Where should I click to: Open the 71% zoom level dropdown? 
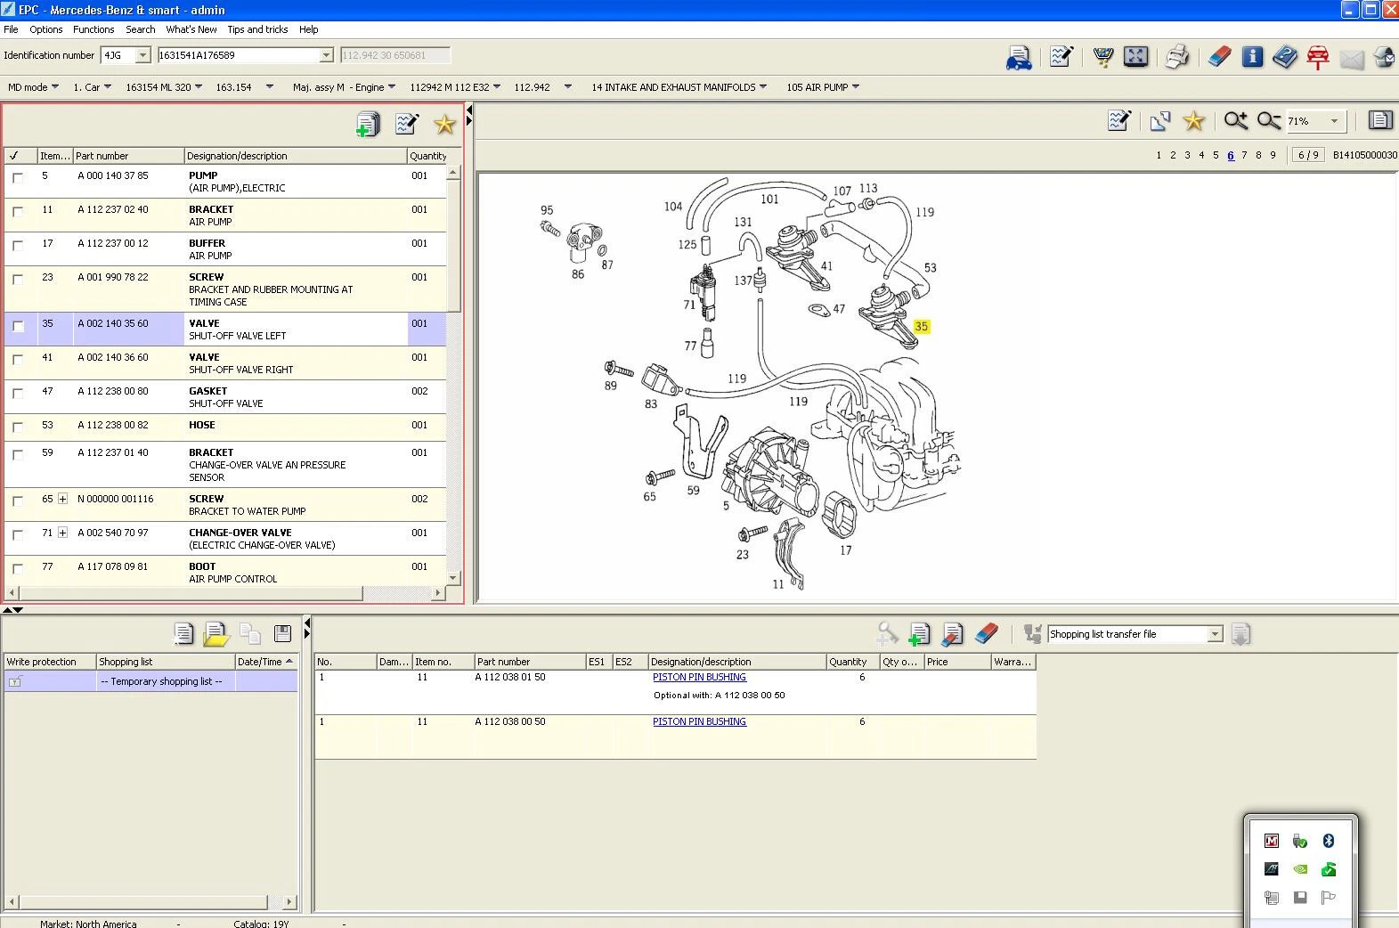click(x=1333, y=121)
